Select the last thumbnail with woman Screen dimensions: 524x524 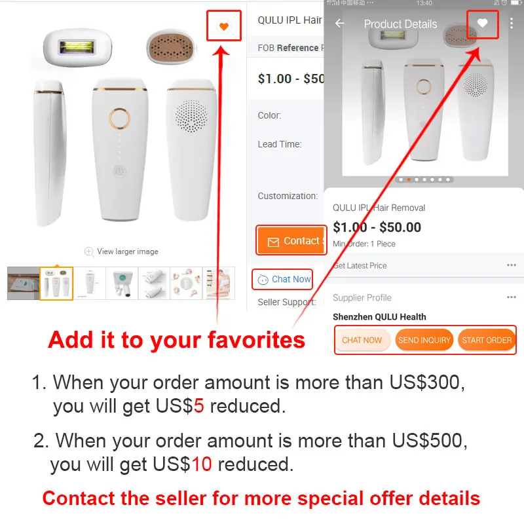click(219, 283)
